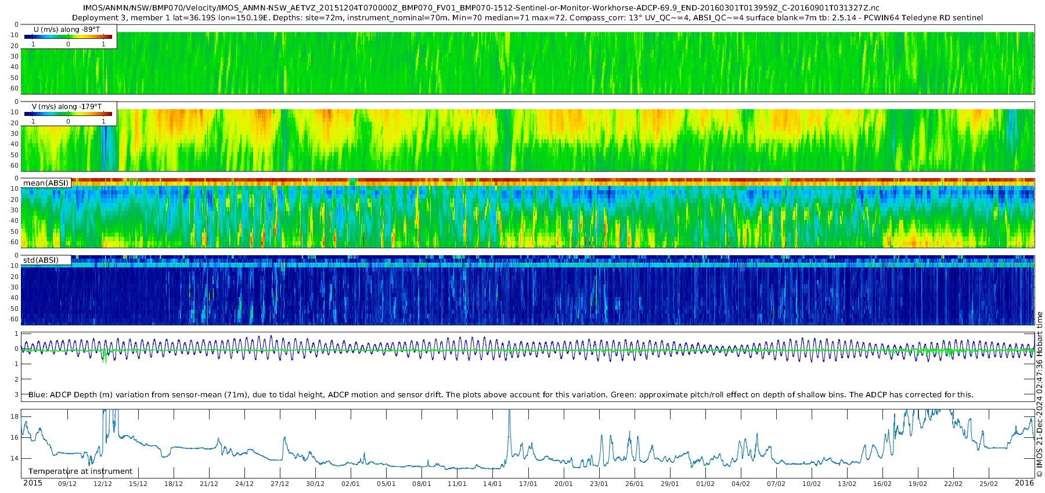The height and width of the screenshot is (493, 1045).
Task: Click the 01/02 date tick label
Action: (x=705, y=484)
